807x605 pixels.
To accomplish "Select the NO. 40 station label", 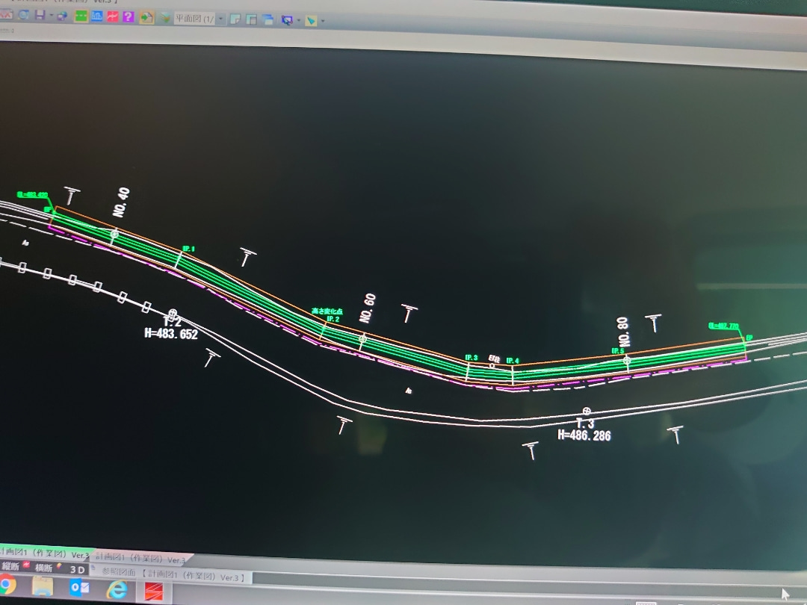I will tap(122, 202).
